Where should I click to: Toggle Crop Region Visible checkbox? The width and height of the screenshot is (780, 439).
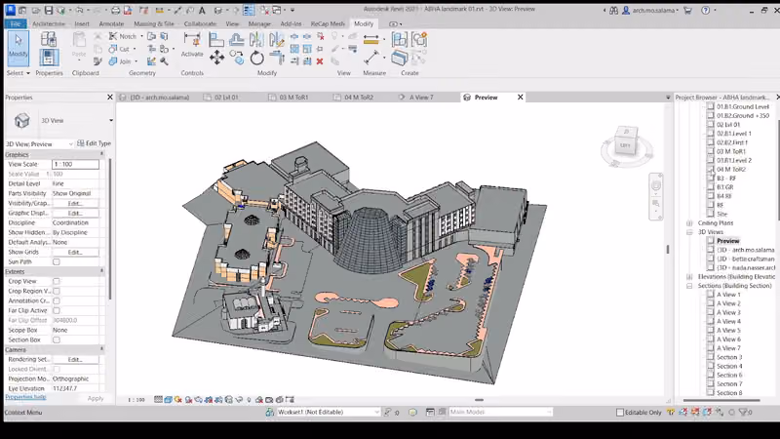pos(57,291)
